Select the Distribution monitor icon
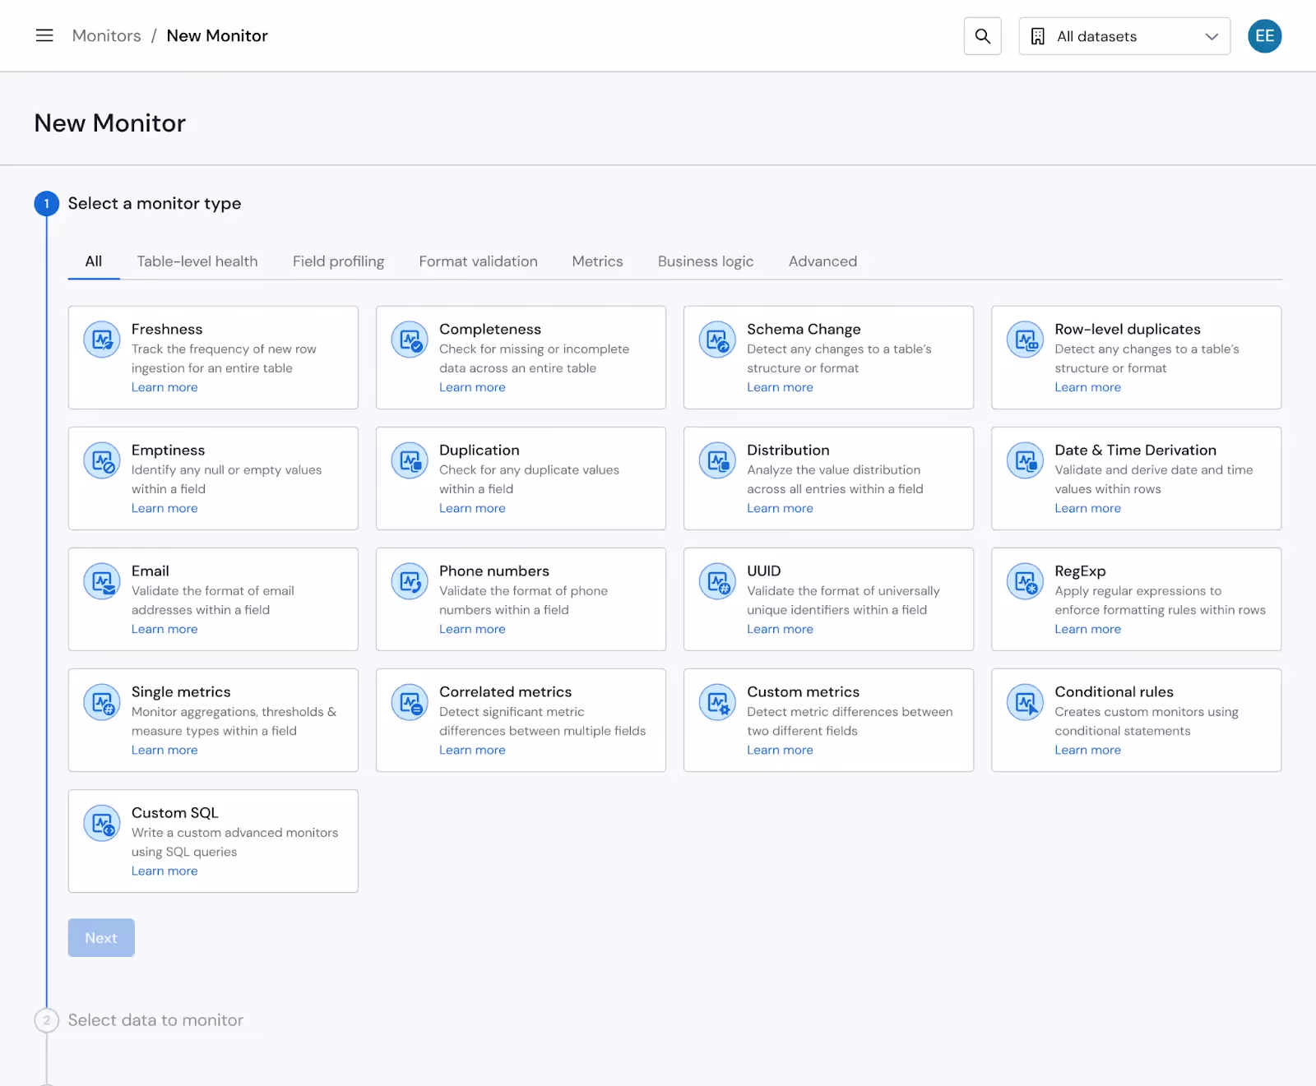This screenshot has height=1086, width=1316. 717,460
